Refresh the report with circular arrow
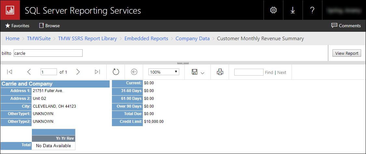The width and height of the screenshot is (366, 154). (116, 72)
